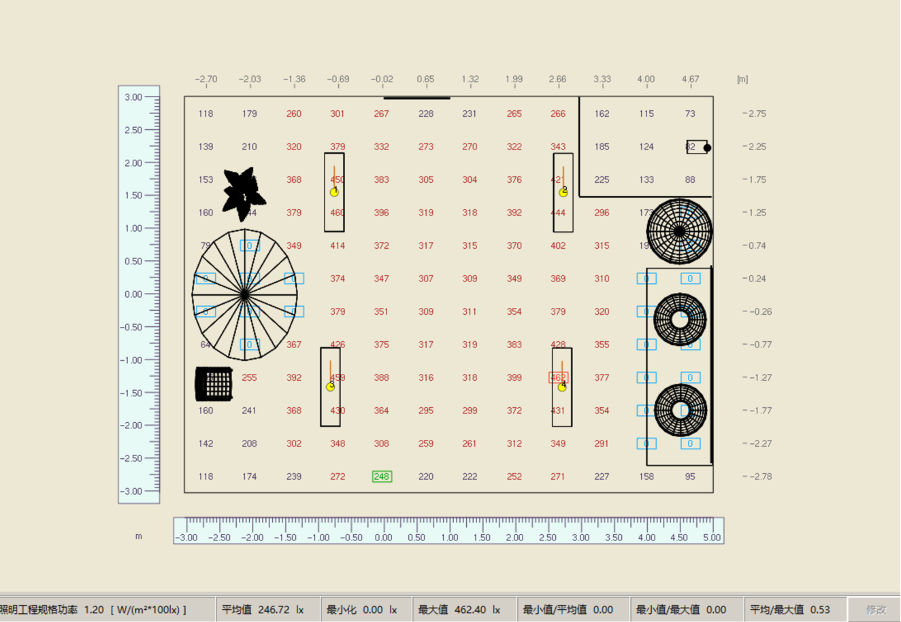This screenshot has width=901, height=622.
Task: Click the middle ring-shaped mesh object on the right
Action: pos(680,319)
